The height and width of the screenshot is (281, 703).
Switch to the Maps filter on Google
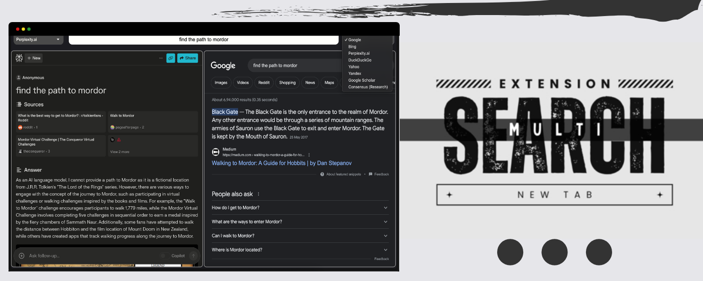[329, 83]
